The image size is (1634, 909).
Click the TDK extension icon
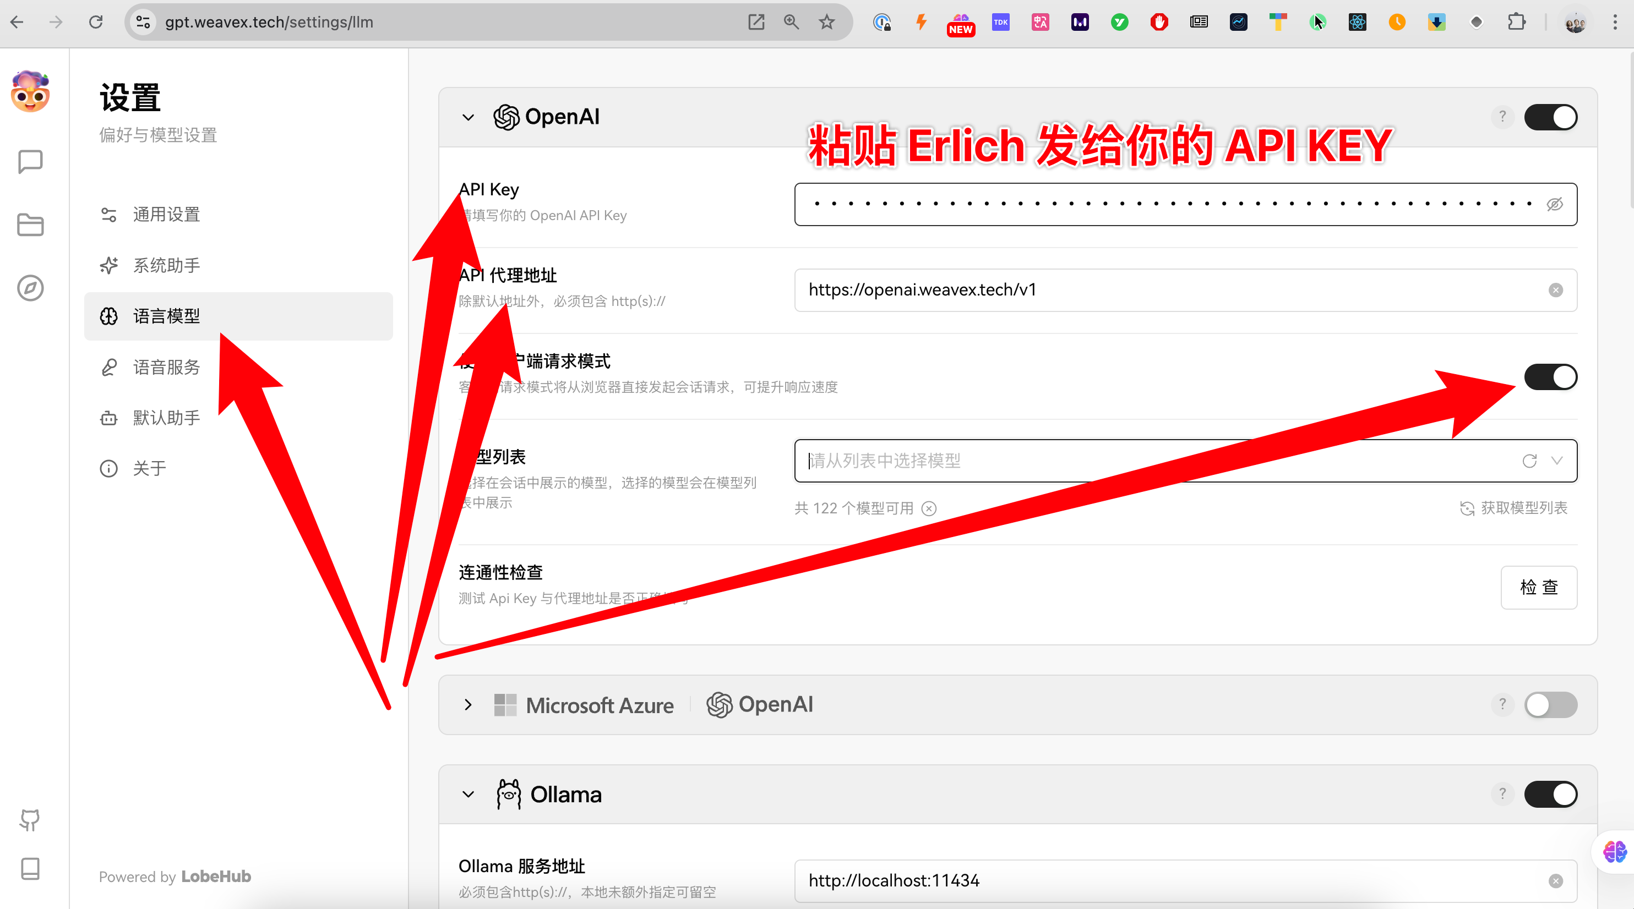coord(1000,22)
